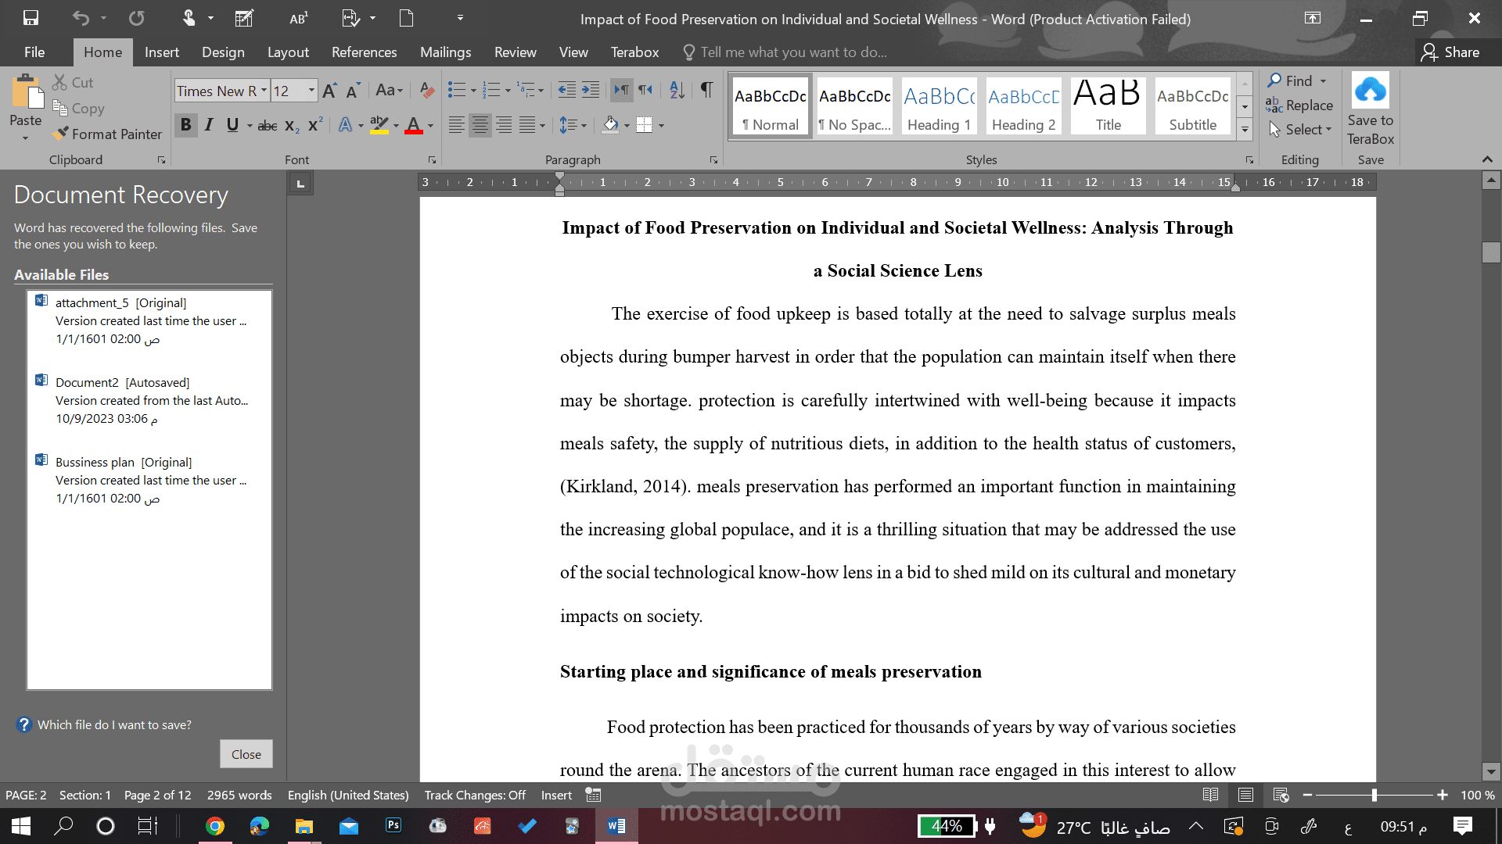Click the Decrease Indent icon
The height and width of the screenshot is (844, 1502).
pos(567,90)
